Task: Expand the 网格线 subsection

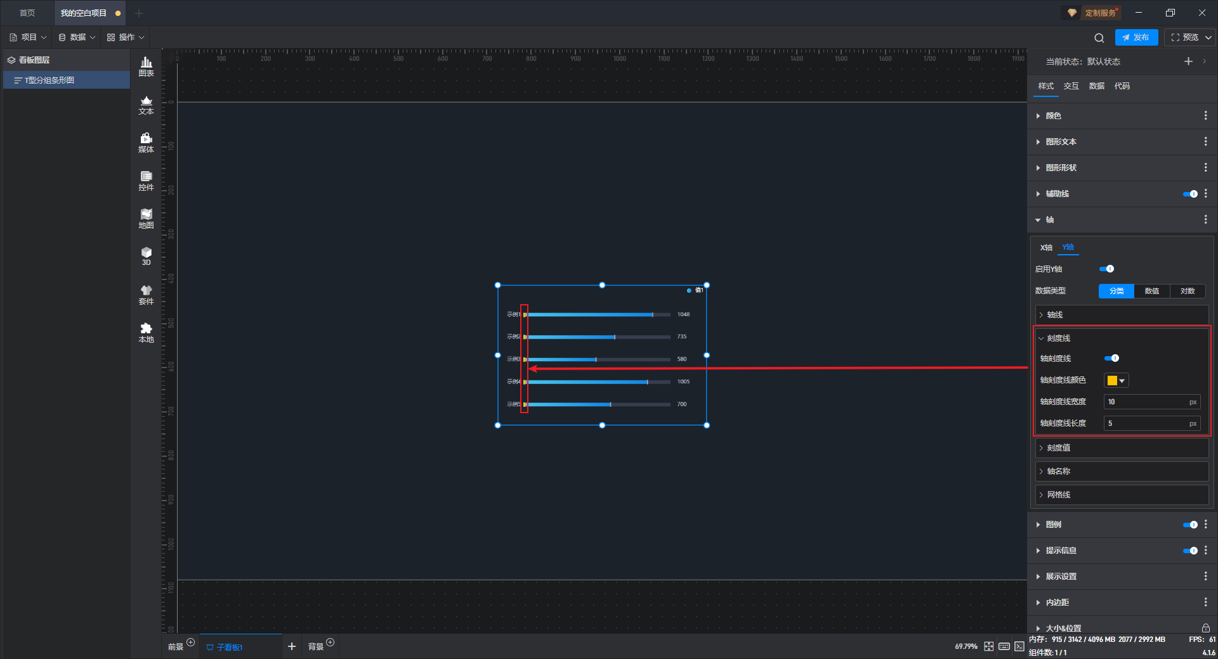Action: click(1122, 495)
